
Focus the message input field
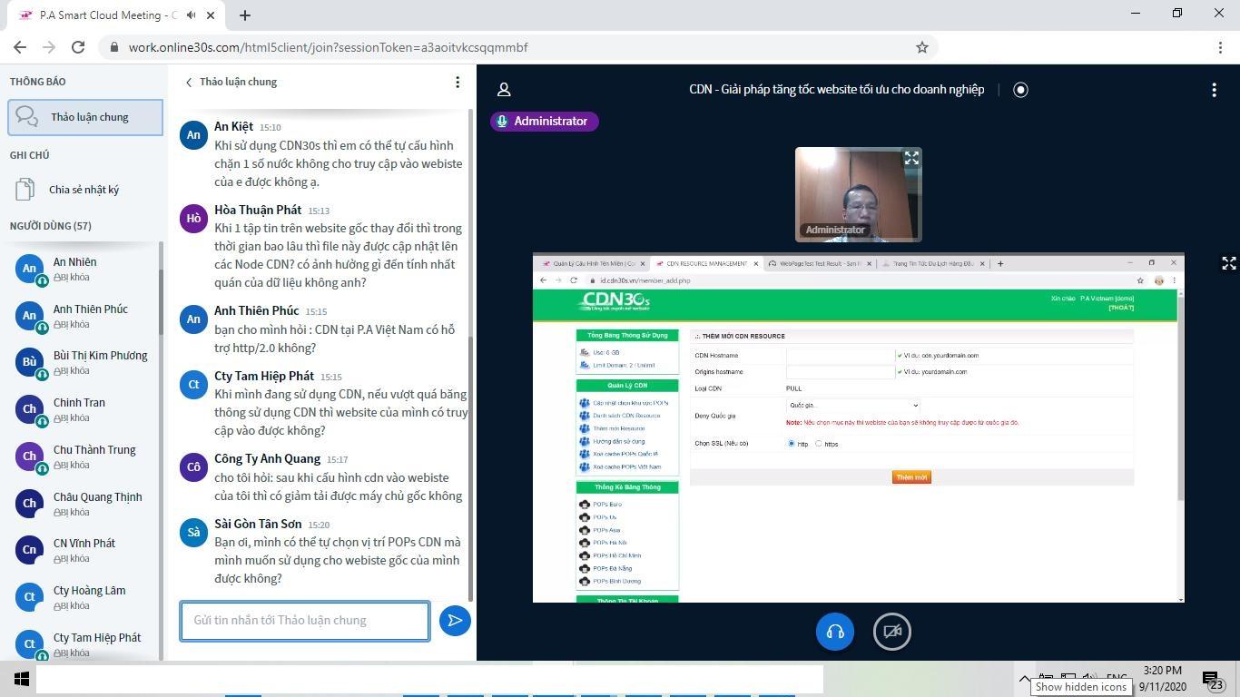305,621
